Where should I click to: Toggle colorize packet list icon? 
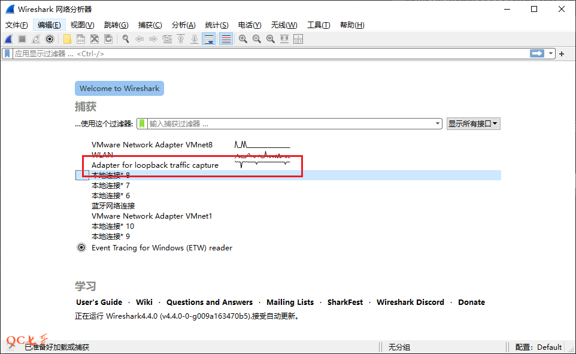[226, 39]
